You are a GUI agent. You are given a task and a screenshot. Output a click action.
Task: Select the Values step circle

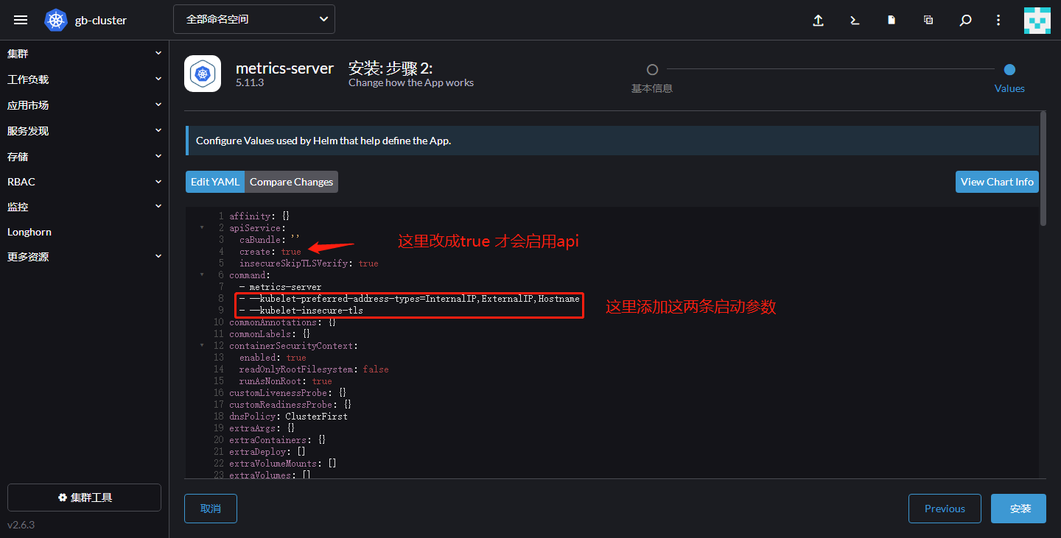pyautogui.click(x=1009, y=70)
